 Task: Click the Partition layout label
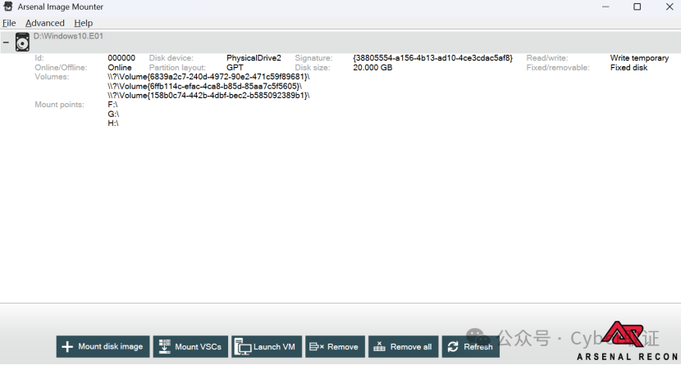coord(177,68)
